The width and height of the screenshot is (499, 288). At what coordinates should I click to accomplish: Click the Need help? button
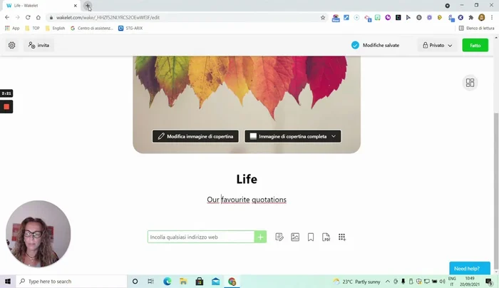[x=470, y=268]
